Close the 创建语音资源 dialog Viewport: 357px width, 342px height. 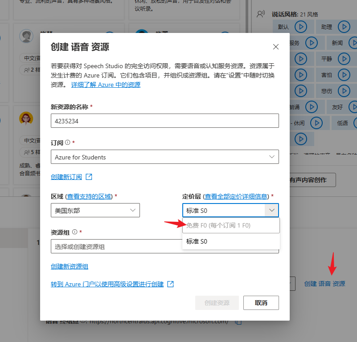coord(276,47)
